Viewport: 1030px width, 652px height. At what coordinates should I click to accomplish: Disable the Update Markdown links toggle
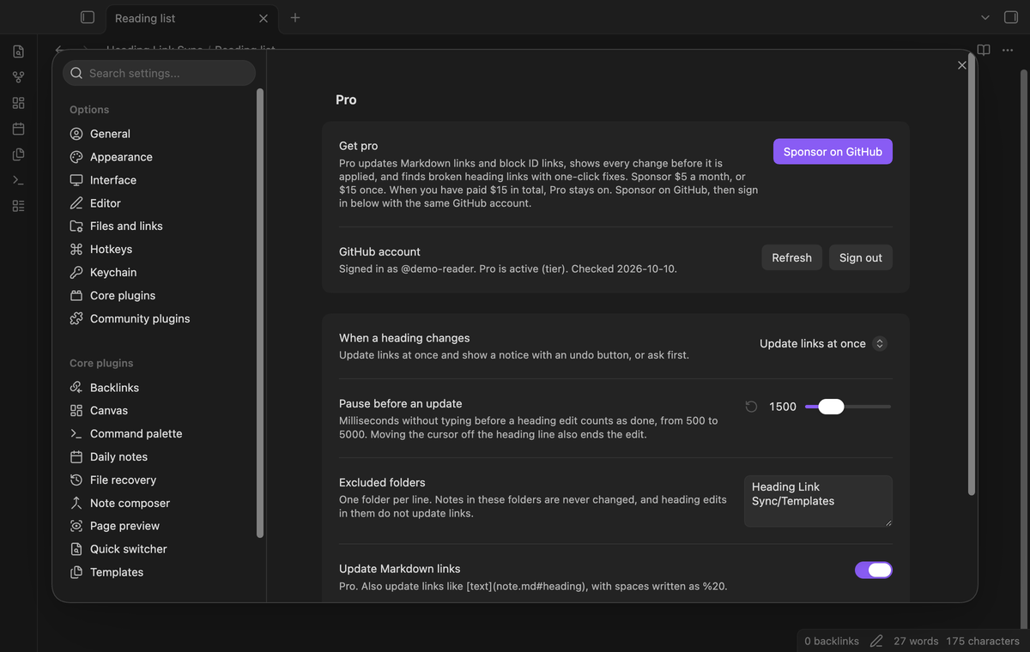874,570
